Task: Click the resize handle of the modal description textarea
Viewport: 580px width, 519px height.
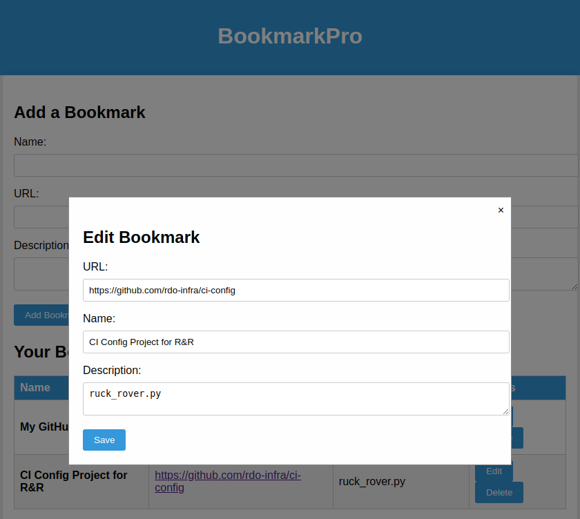Action: [505, 411]
